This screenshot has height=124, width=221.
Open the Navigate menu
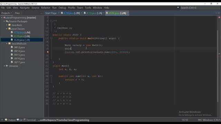point(25,8)
